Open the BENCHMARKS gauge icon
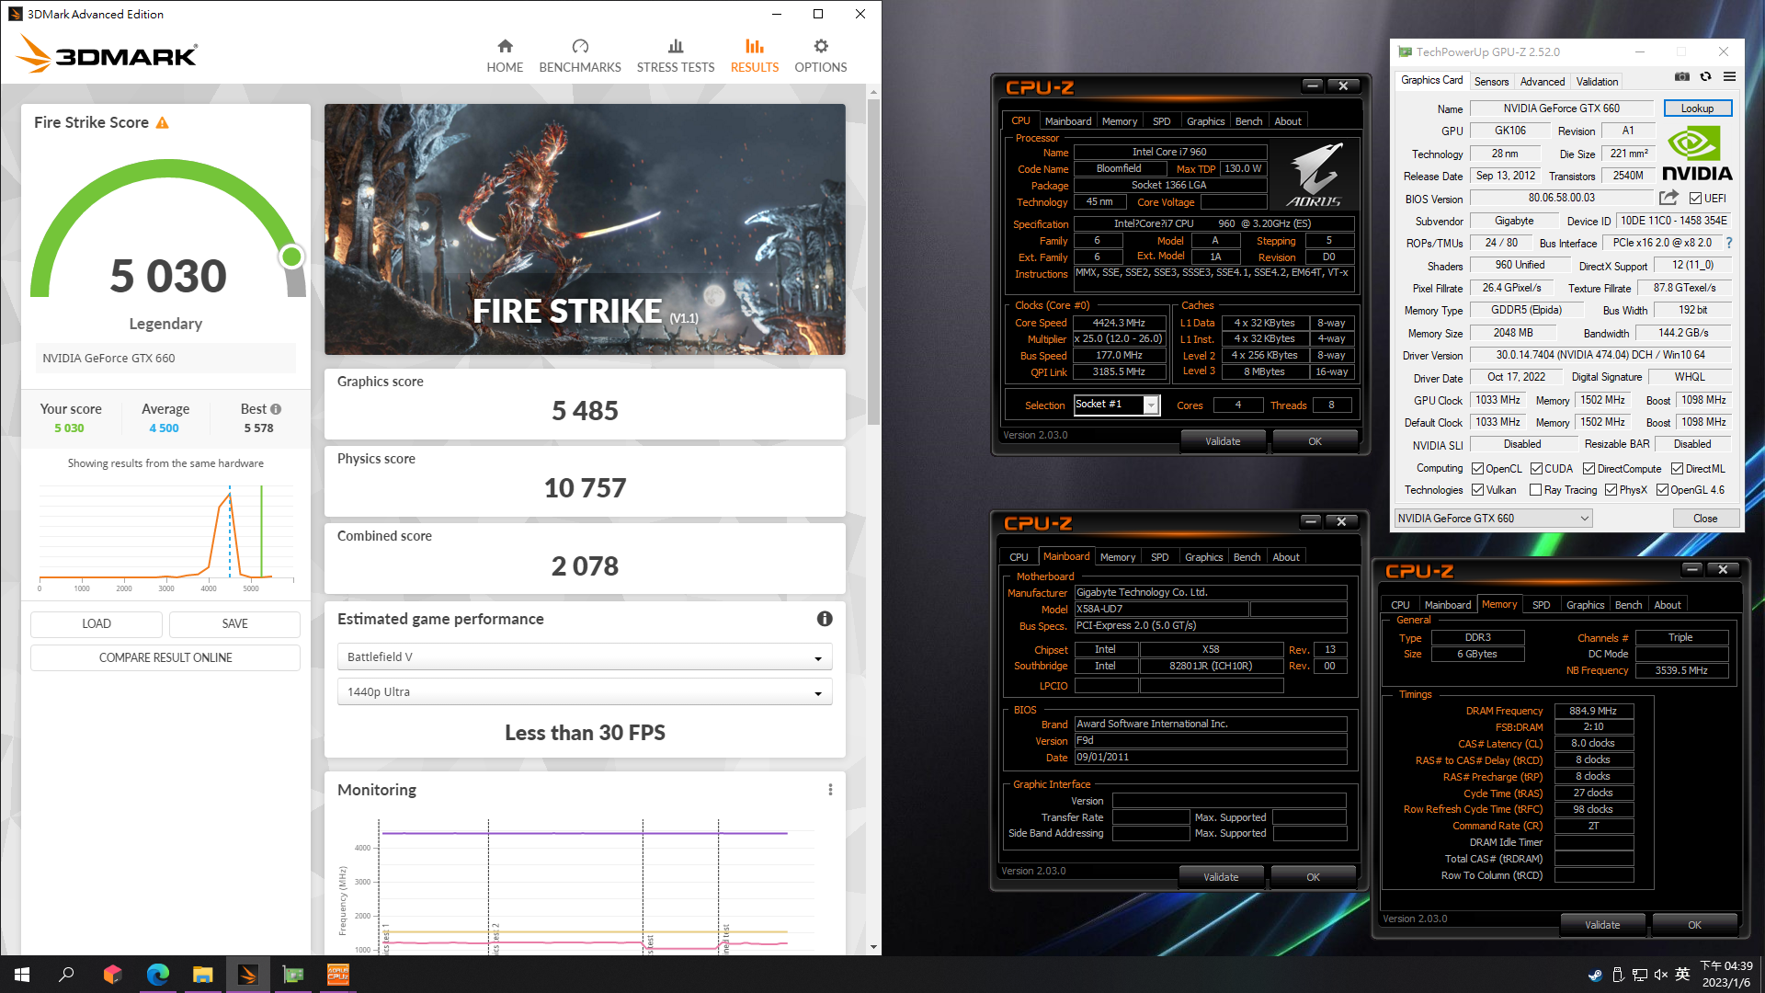This screenshot has width=1765, height=993. 580,46
